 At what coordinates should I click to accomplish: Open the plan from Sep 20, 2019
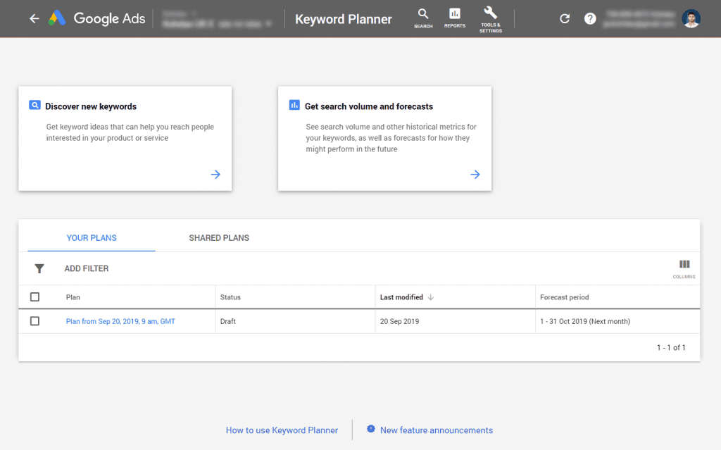tap(120, 320)
